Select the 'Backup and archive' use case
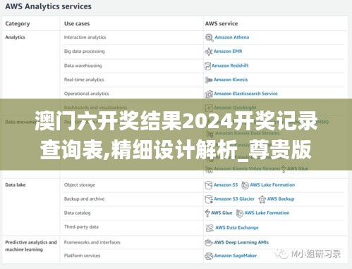The height and width of the screenshot is (269, 352). coord(84,199)
